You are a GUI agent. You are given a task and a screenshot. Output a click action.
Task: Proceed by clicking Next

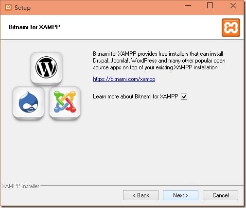tap(180, 195)
